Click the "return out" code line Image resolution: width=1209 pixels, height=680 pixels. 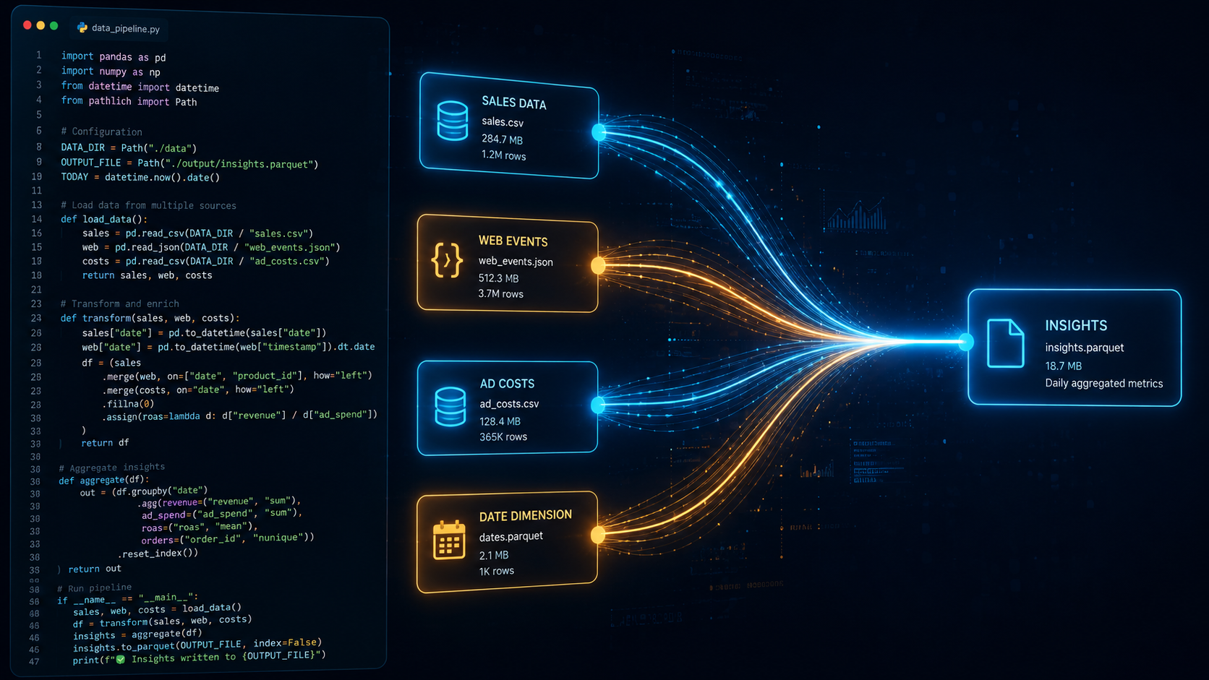pos(95,569)
